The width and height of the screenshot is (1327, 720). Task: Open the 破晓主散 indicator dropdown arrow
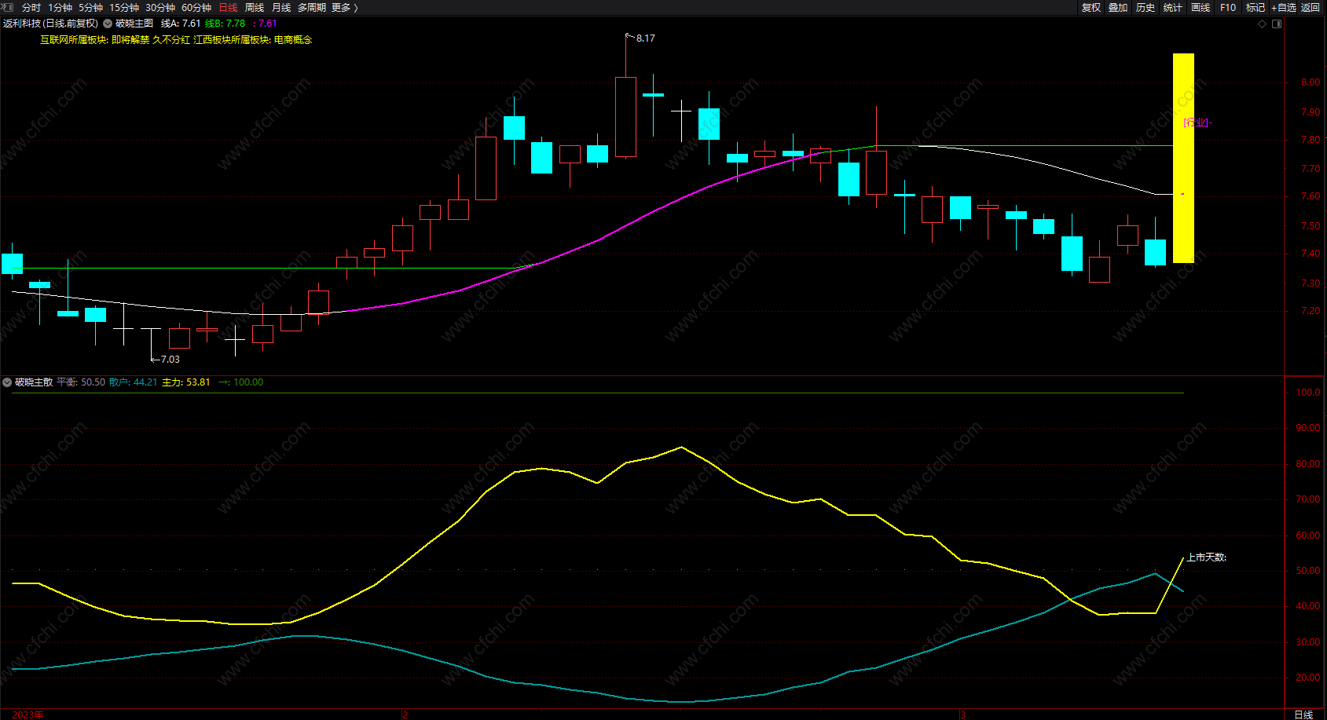click(7, 382)
